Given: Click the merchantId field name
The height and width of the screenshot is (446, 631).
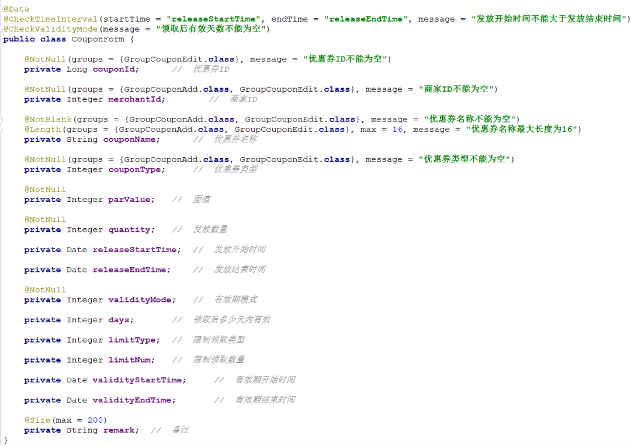Looking at the screenshot, I should pyautogui.click(x=135, y=99).
